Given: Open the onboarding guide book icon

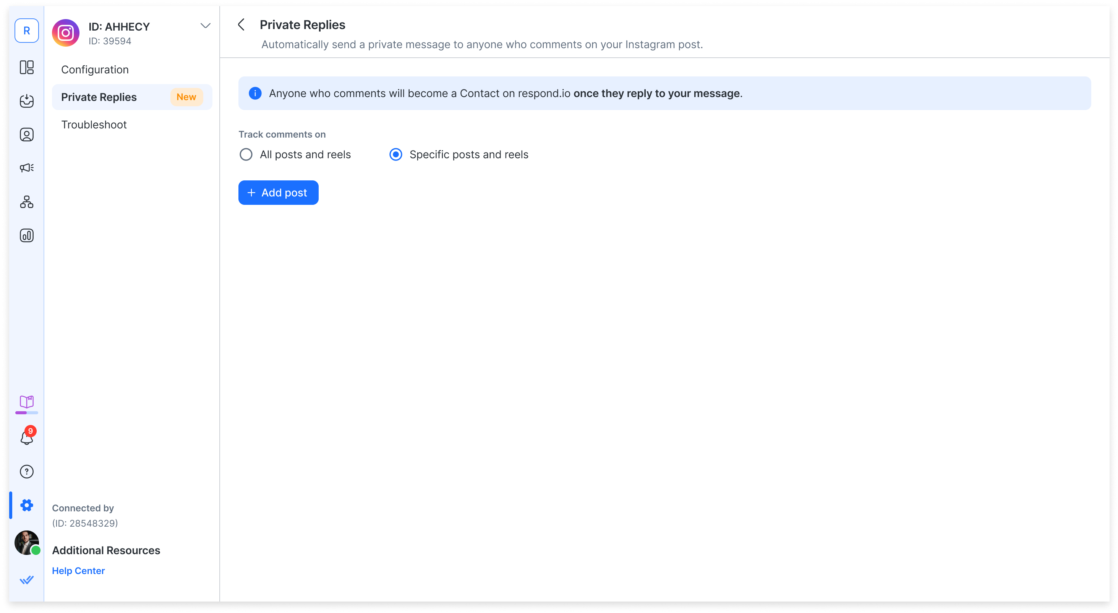Looking at the screenshot, I should pos(26,402).
